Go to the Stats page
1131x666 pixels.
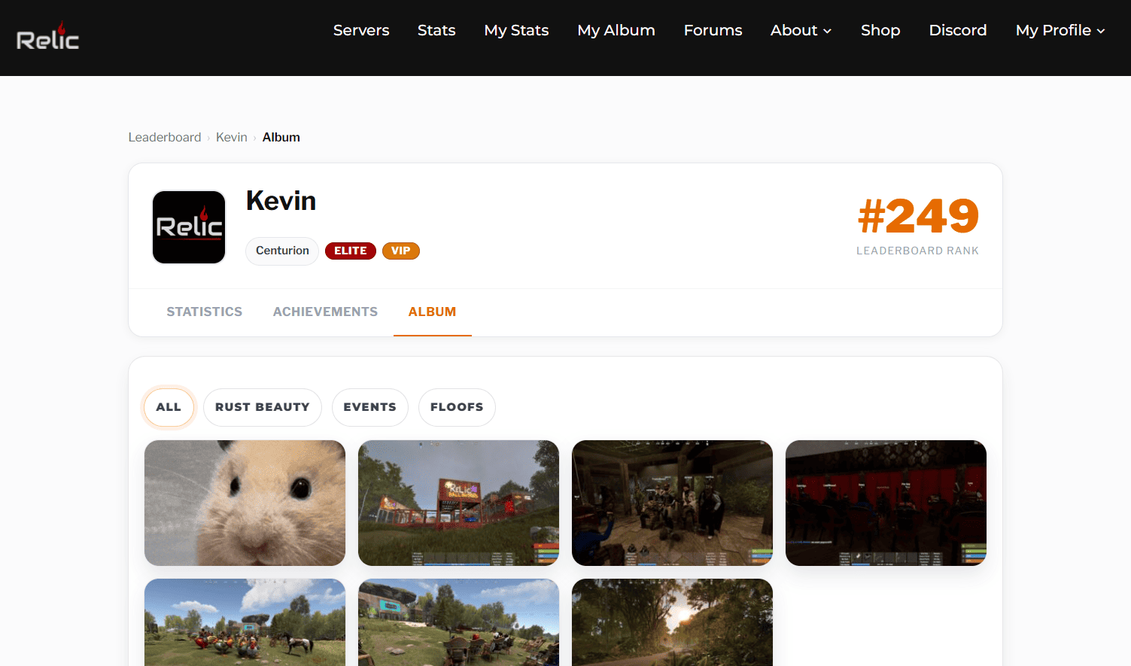[436, 30]
